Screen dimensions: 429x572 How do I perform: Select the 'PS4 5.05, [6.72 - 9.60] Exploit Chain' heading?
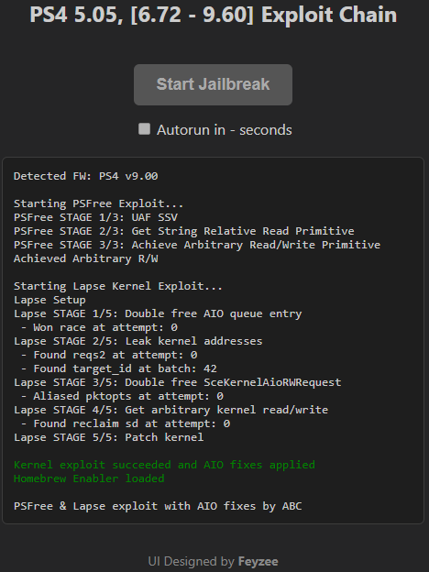tap(213, 15)
